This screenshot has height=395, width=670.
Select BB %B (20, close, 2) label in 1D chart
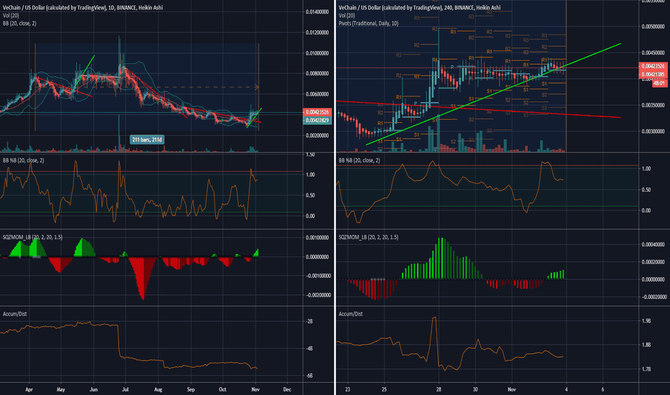(24, 160)
